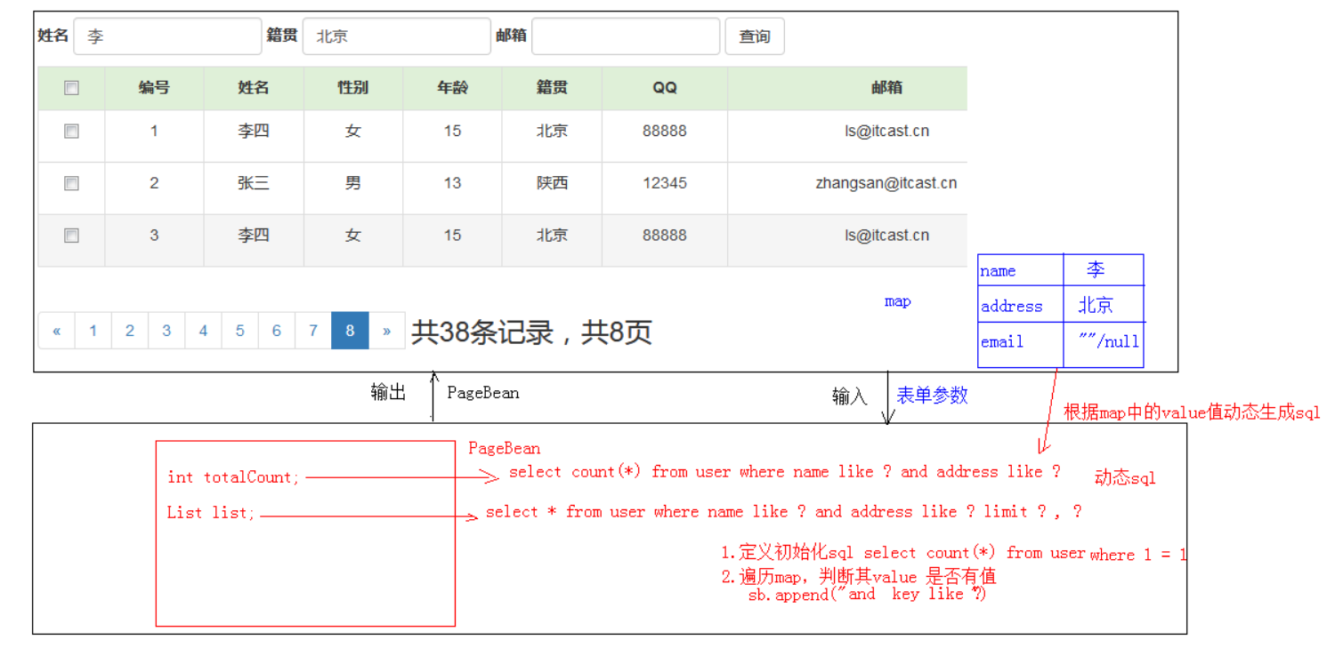Click the QQ value 12345
1343x664 pixels.
coord(665,183)
